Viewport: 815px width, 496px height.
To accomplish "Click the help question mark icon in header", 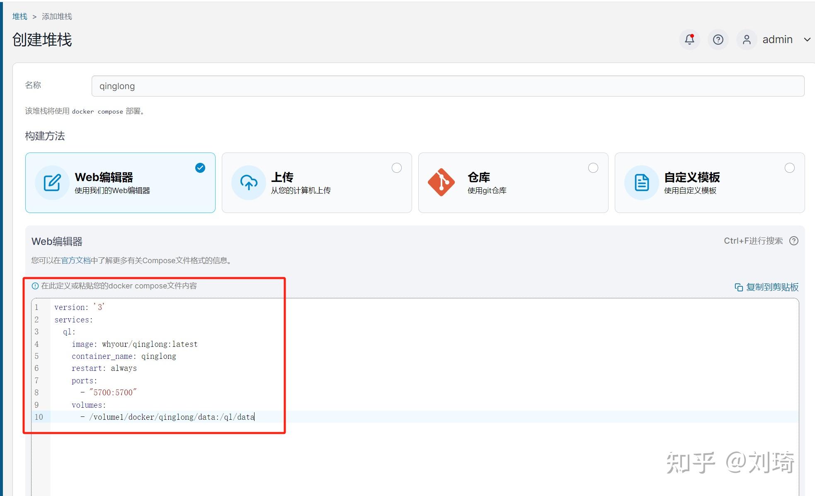I will 718,39.
